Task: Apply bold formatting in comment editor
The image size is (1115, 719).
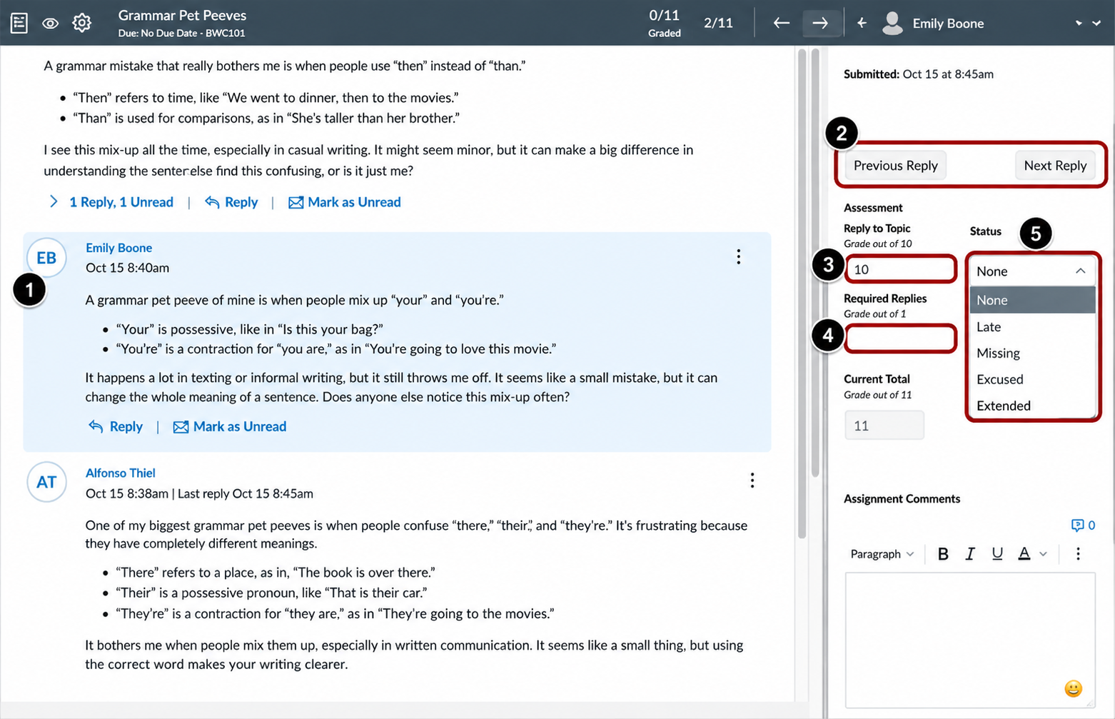Action: pyautogui.click(x=943, y=553)
